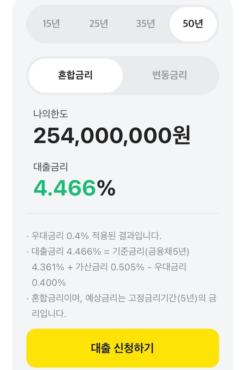Tap the green 4.466 rate figure
Image resolution: width=247 pixels, height=370 pixels.
pyautogui.click(x=65, y=188)
